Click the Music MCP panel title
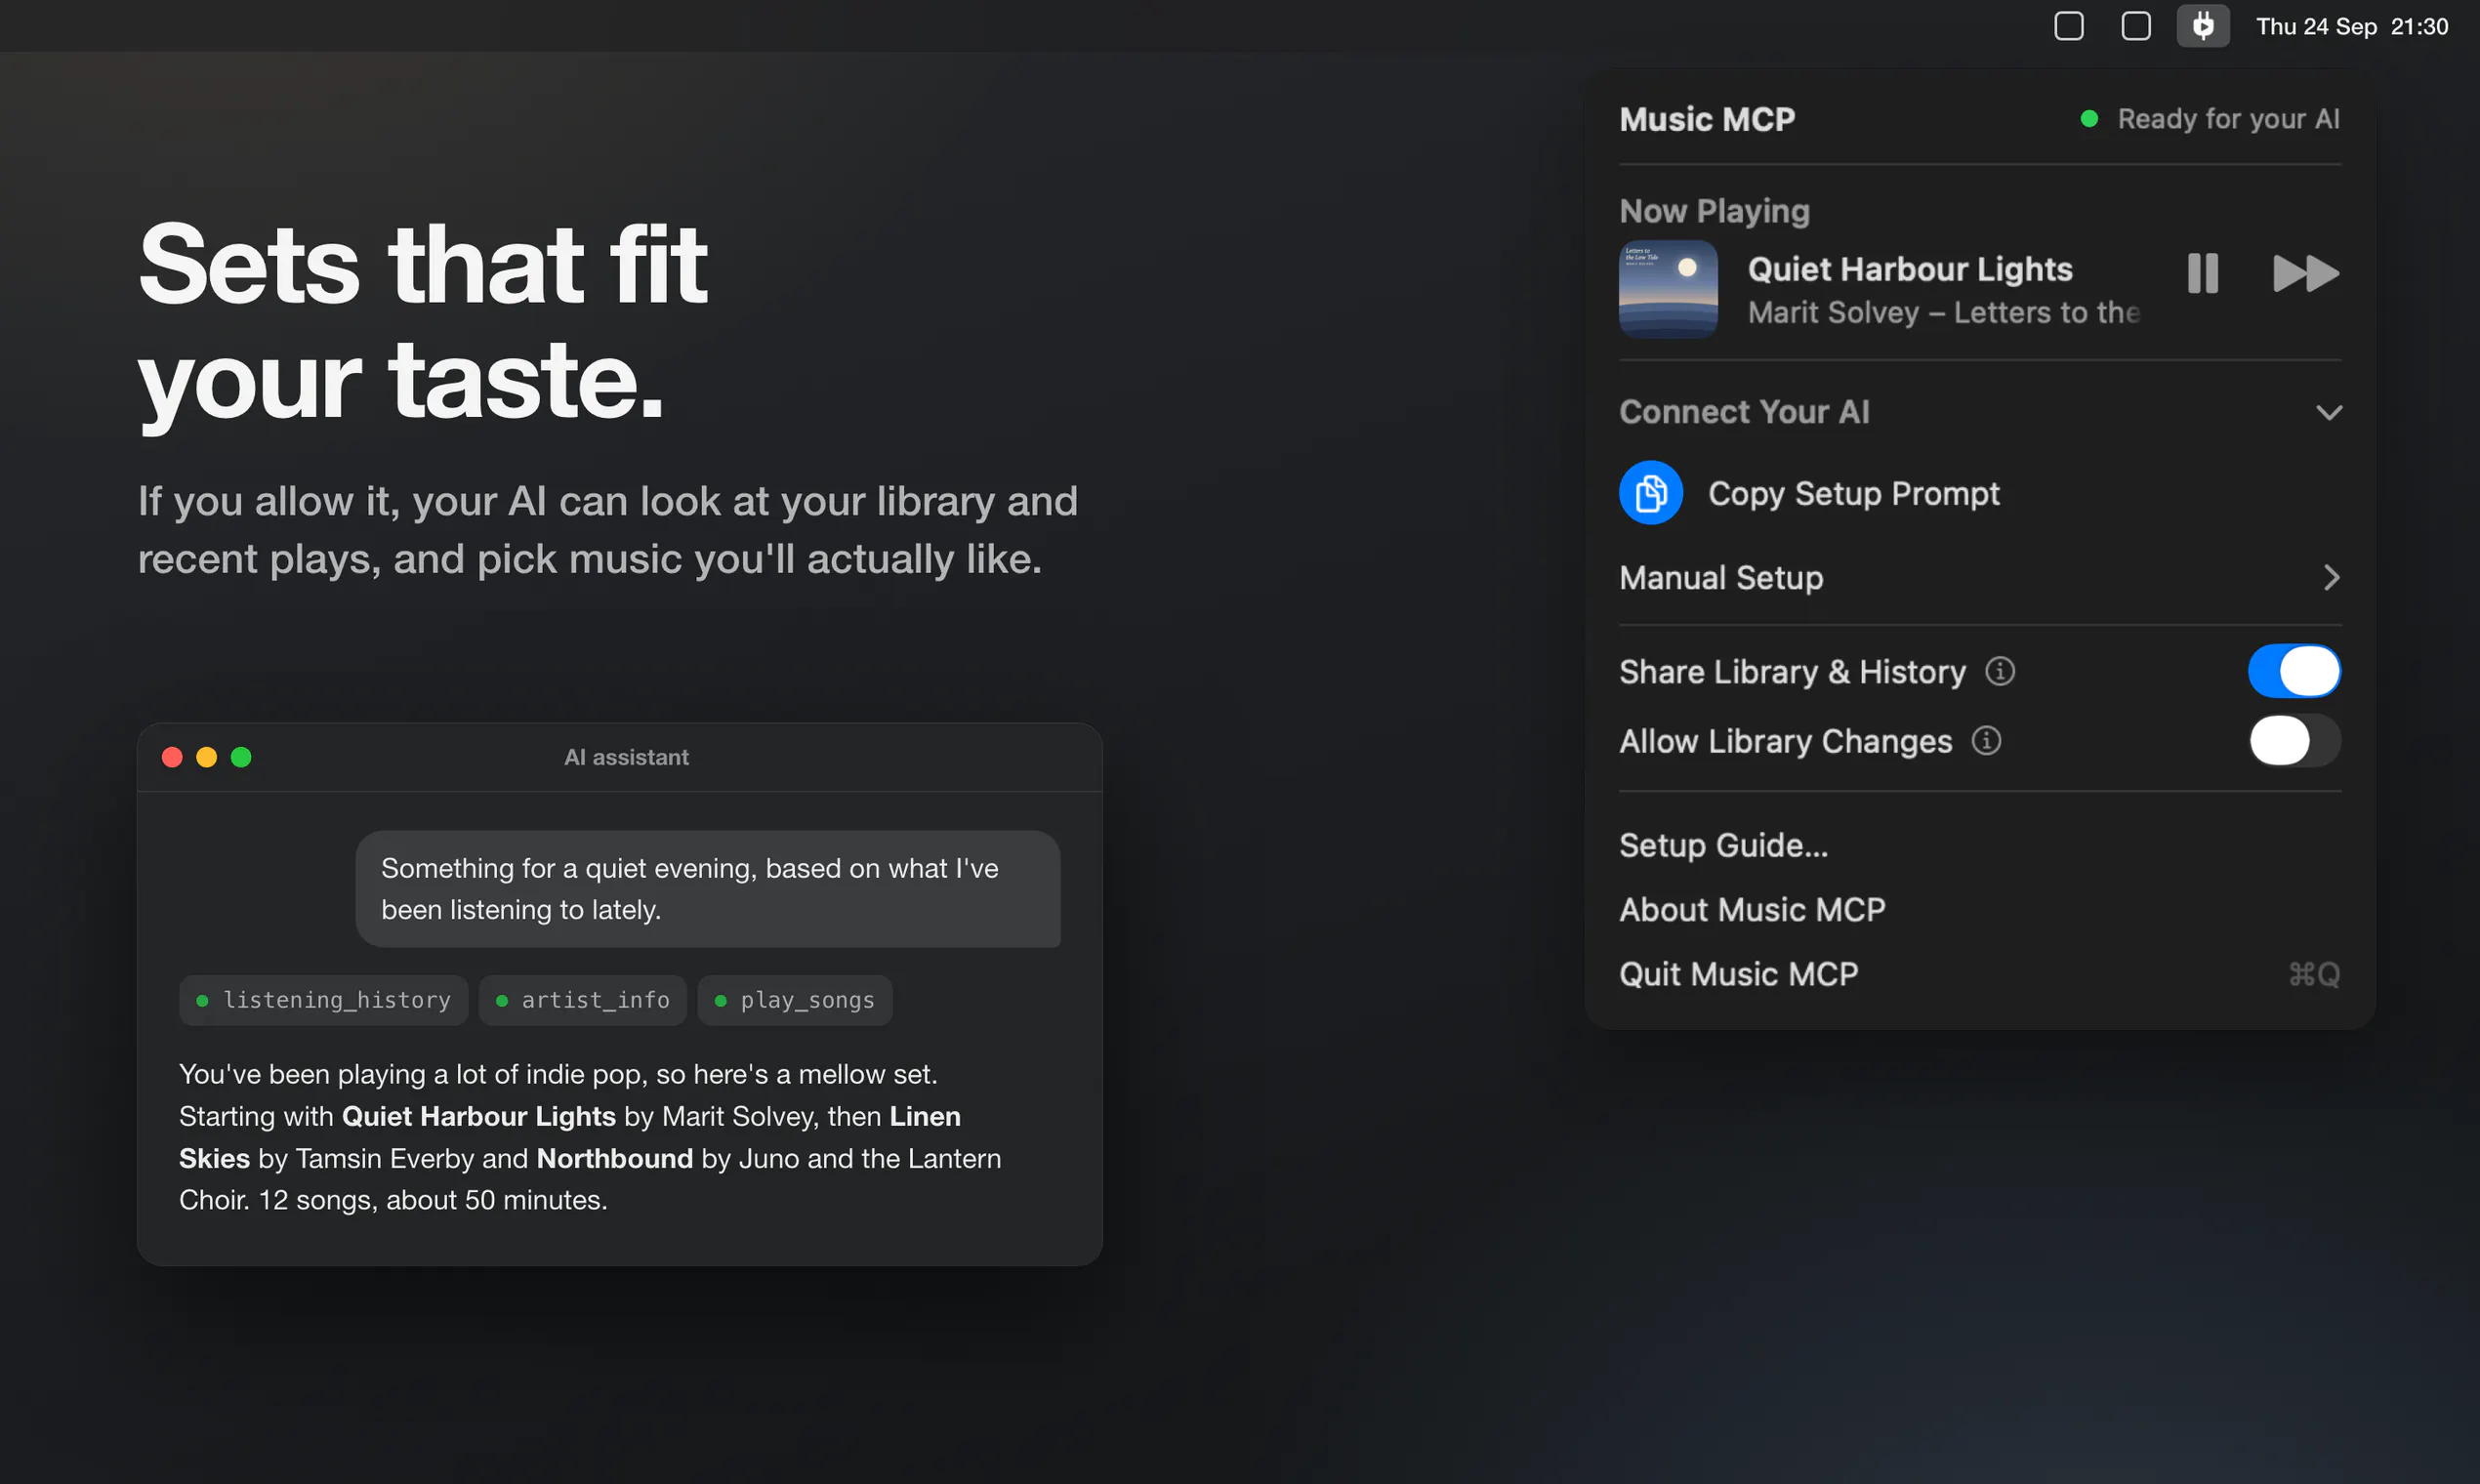The width and height of the screenshot is (2480, 1484). [x=1707, y=119]
